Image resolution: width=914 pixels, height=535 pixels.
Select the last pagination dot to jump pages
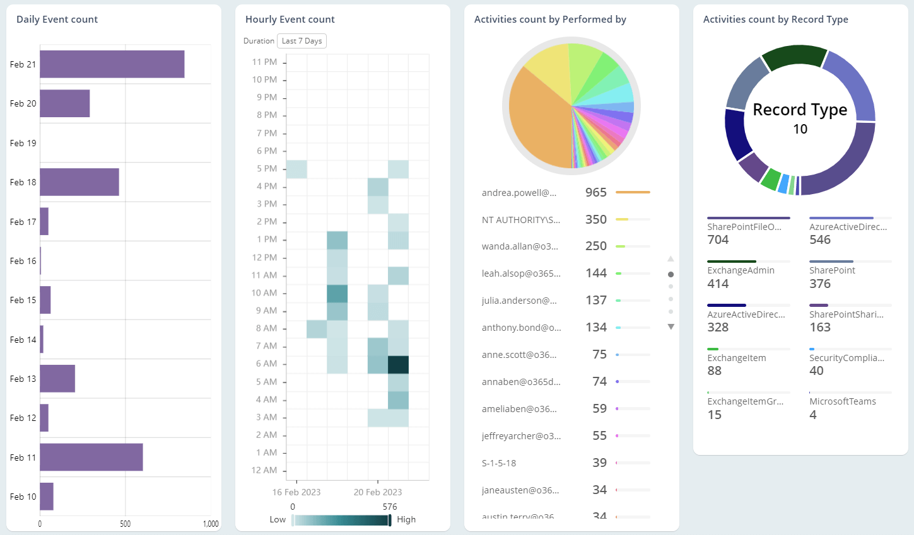(x=671, y=313)
